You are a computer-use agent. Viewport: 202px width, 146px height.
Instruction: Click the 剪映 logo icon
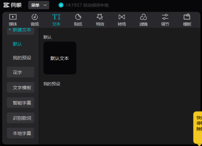coord(6,5)
